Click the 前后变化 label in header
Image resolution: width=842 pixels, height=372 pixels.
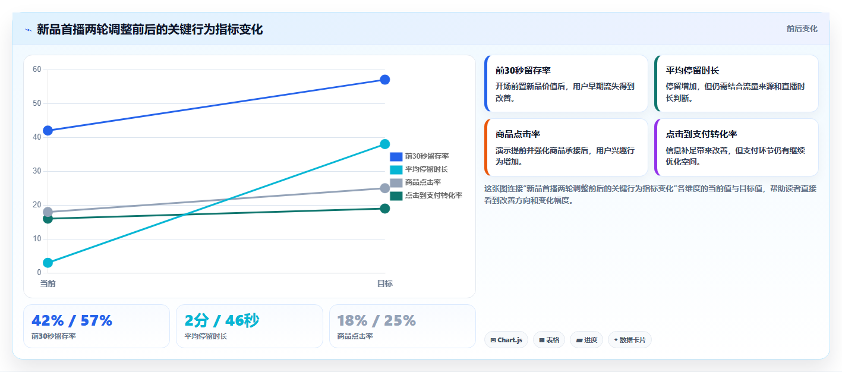point(802,29)
